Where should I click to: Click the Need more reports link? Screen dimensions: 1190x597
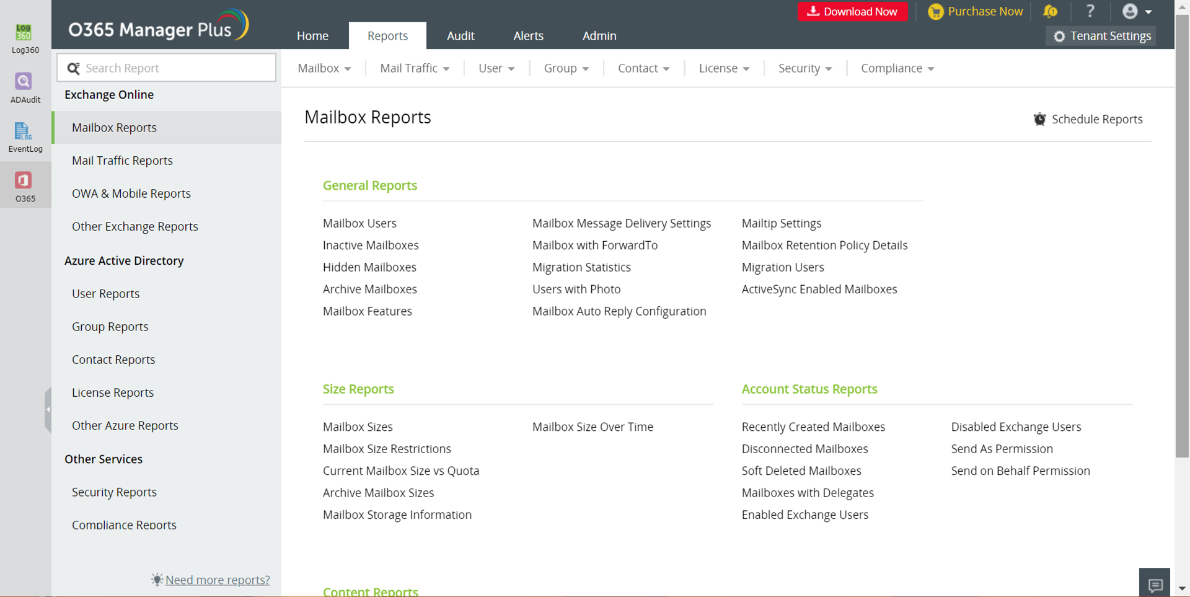click(x=218, y=580)
